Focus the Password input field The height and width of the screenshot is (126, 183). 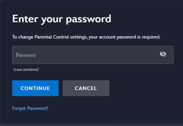point(93,55)
